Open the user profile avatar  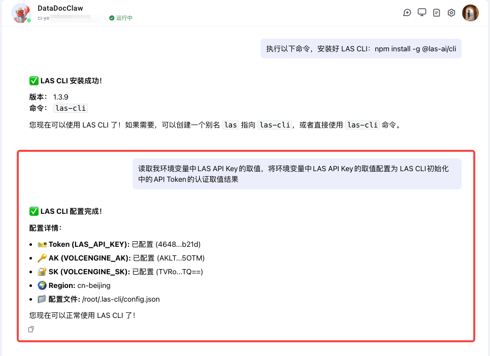(x=470, y=13)
